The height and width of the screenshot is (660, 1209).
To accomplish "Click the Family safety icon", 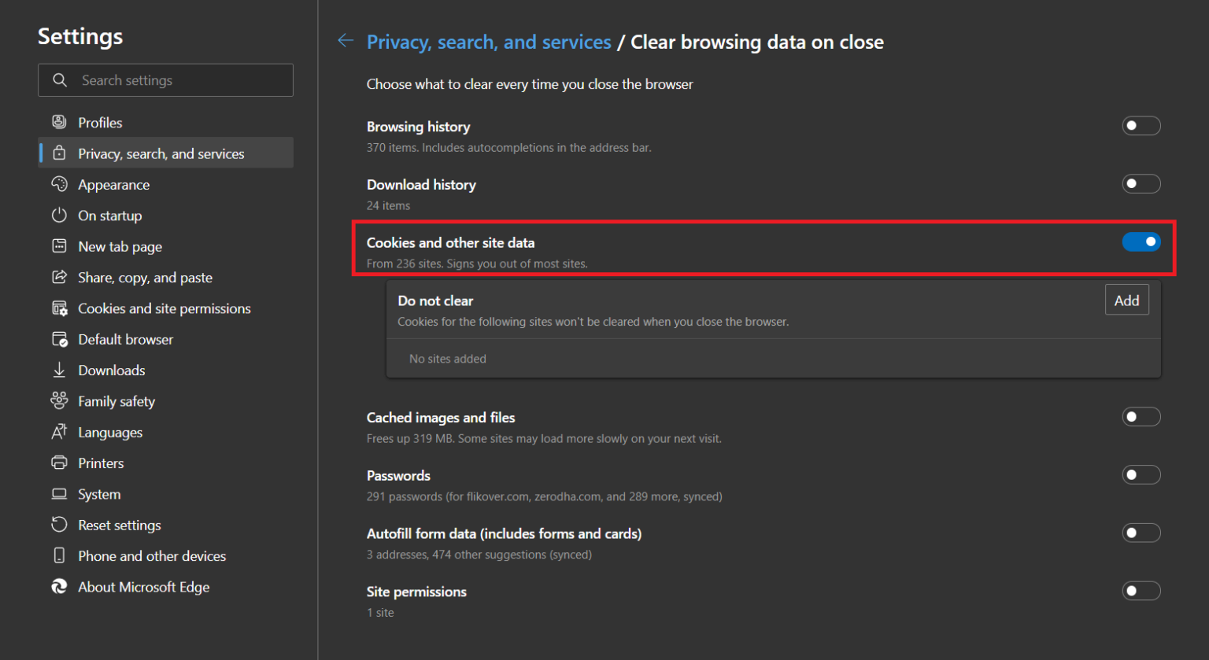I will 59,400.
